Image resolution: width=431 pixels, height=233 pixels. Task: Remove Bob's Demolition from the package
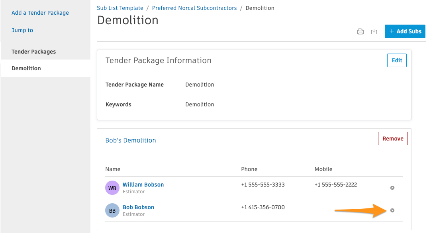[x=393, y=138]
